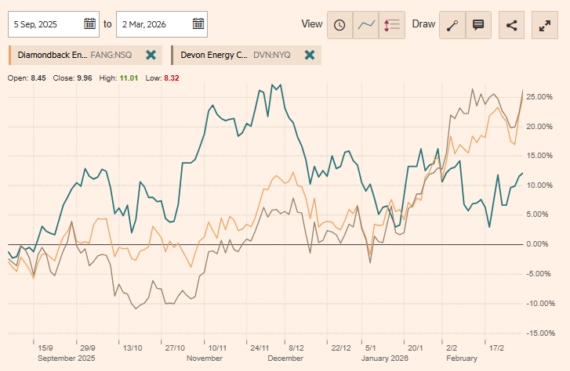Click the brown Devon Energy color bar
The image size is (570, 371).
[x=172, y=56]
